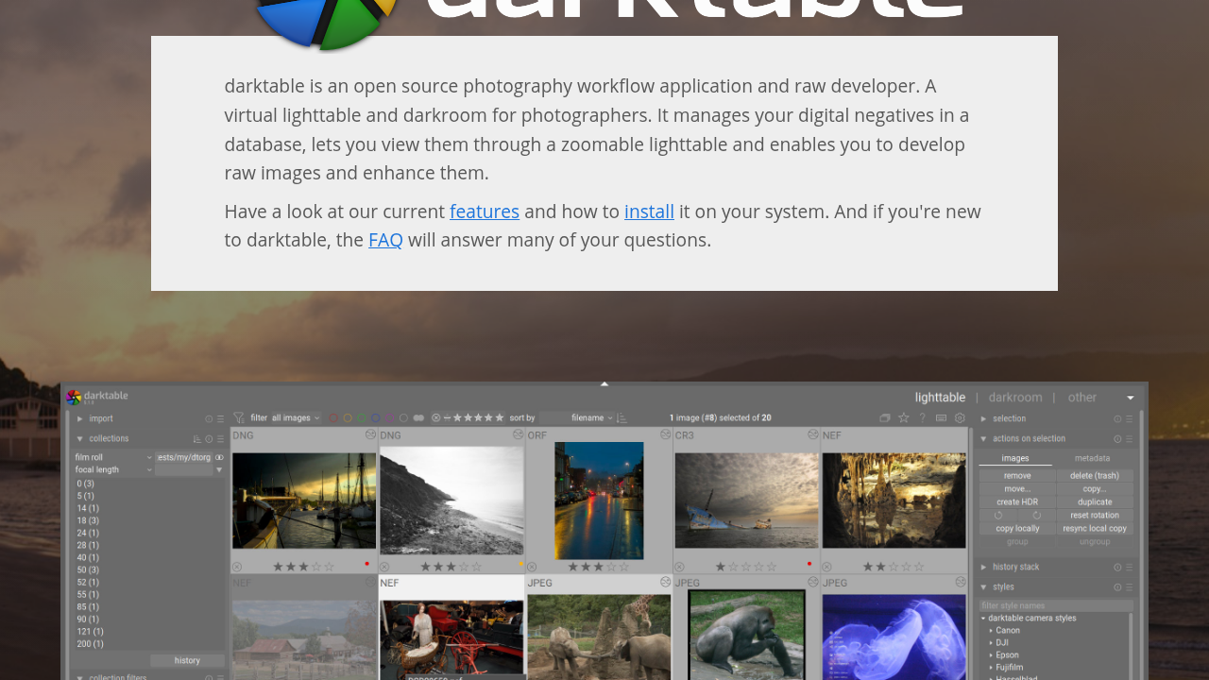Viewport: 1209px width, 680px height.
Task: Click the star overlays icon in the top bar
Action: tap(903, 417)
